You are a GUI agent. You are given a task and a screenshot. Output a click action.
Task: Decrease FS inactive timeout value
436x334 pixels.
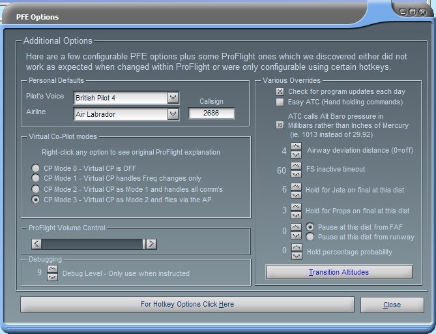tap(296, 174)
